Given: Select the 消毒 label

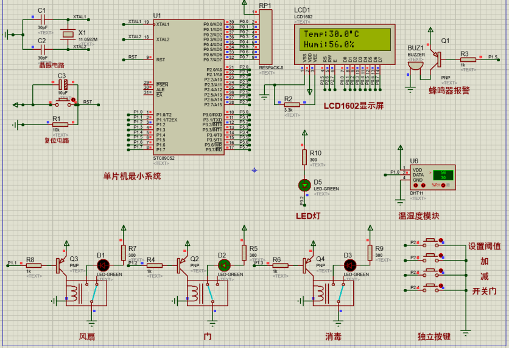Looking at the screenshot, I should coord(334,336).
